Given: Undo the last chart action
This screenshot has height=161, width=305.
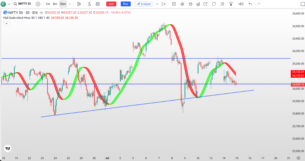Looking at the screenshot, I should [x=250, y=4].
